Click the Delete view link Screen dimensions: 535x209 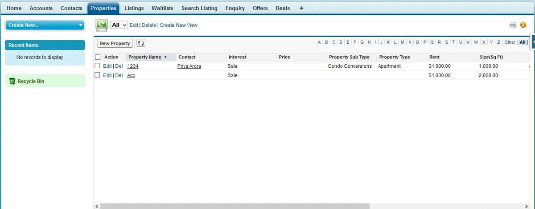(x=149, y=25)
